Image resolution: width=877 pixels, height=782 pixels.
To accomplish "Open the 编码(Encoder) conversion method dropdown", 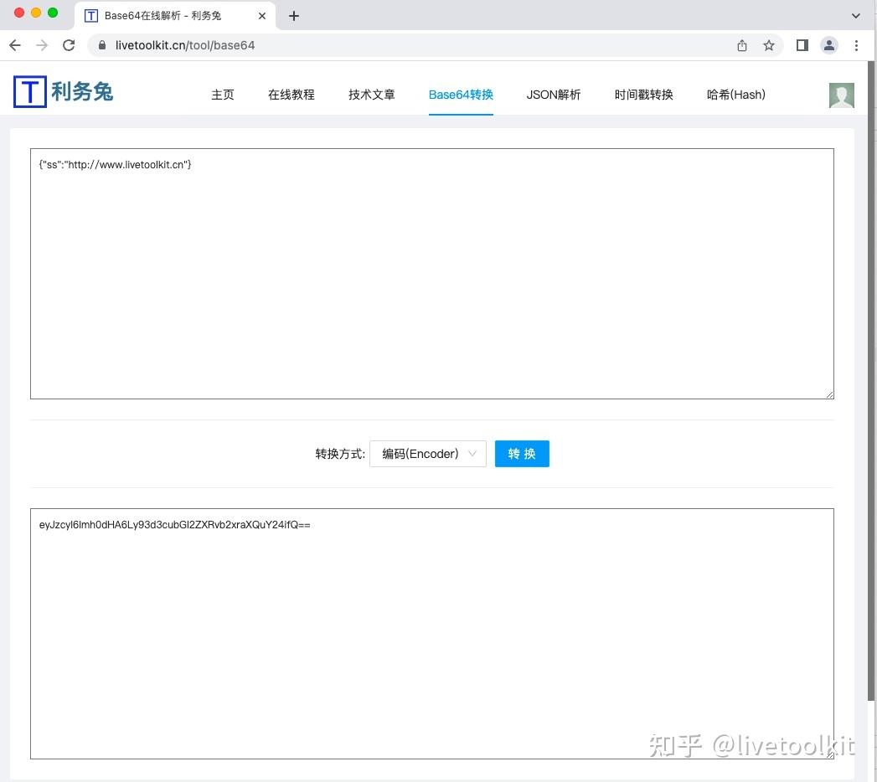I will click(427, 453).
